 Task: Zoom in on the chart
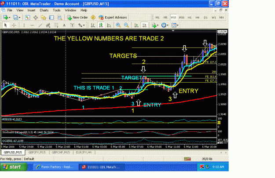pos(118,25)
